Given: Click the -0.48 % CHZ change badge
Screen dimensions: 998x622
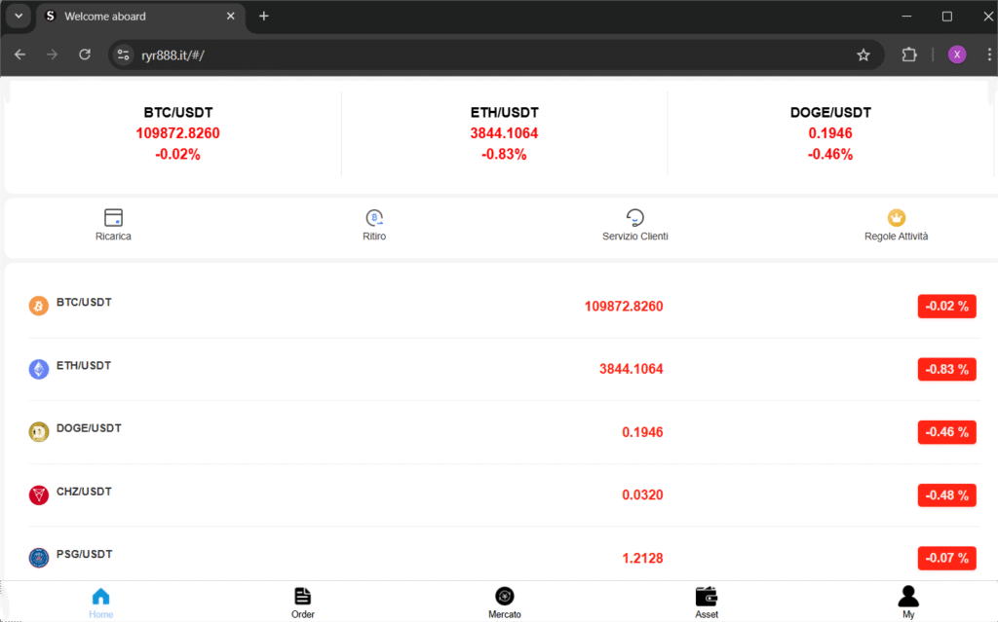Looking at the screenshot, I should [x=946, y=495].
